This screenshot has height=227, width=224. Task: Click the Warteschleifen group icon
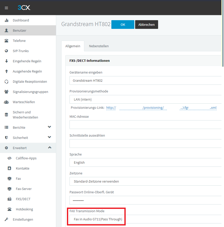7,102
